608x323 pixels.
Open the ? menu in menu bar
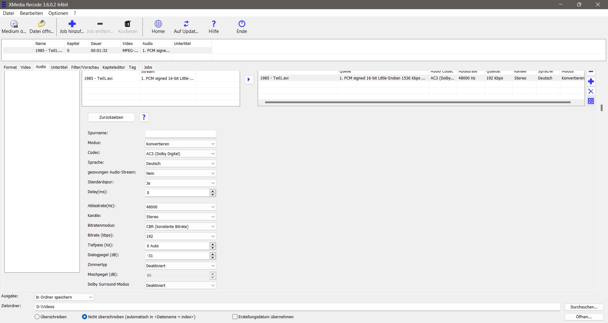click(x=75, y=13)
